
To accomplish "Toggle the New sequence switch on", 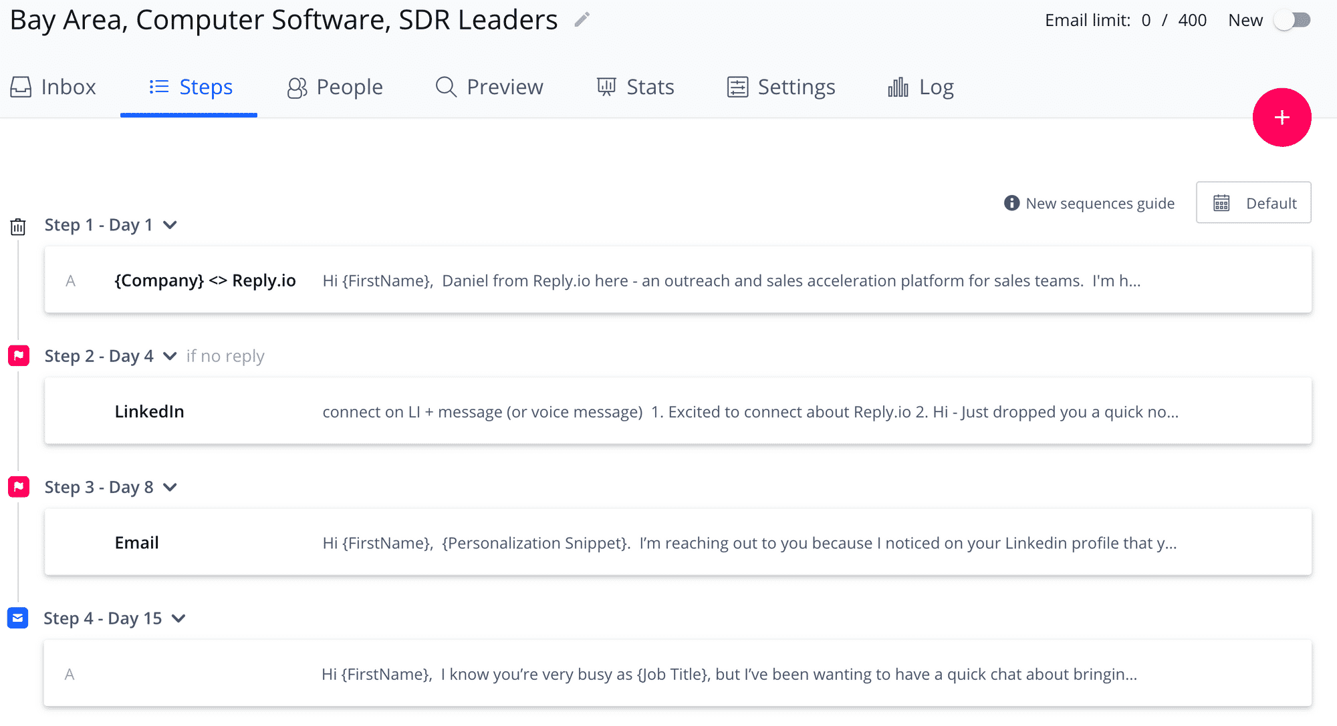I will click(x=1292, y=20).
